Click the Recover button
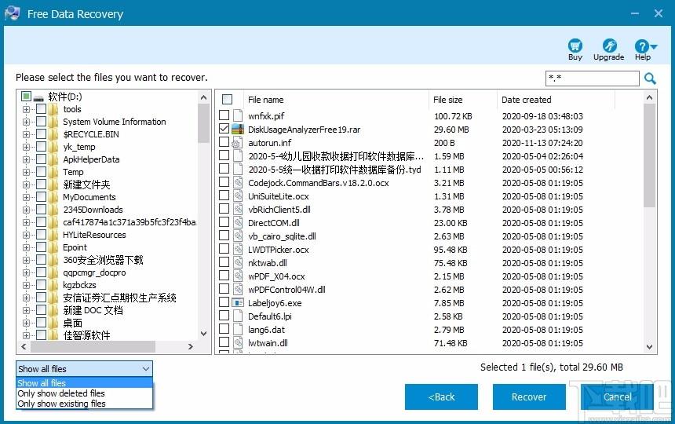675x424 pixels. coord(529,397)
